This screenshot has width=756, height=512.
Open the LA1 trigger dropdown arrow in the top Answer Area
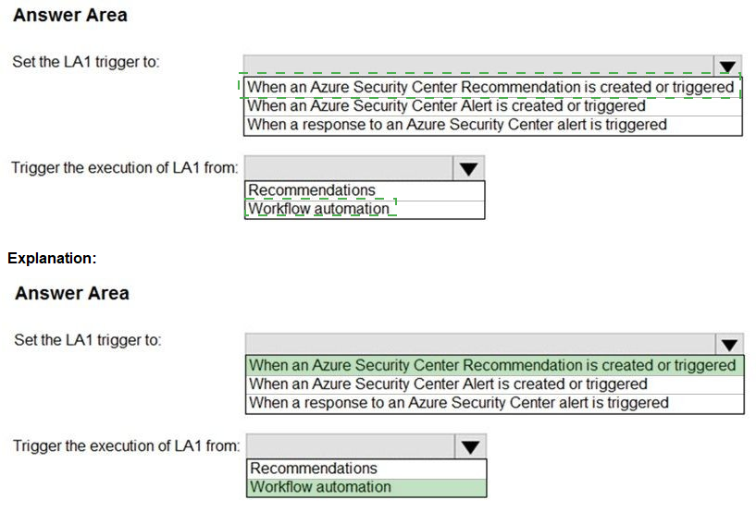click(x=727, y=66)
